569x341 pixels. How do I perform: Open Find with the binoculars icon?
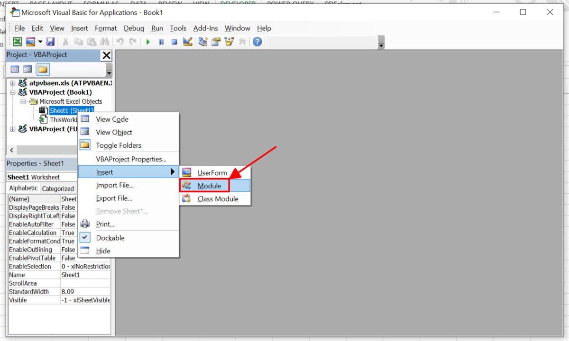(x=105, y=42)
